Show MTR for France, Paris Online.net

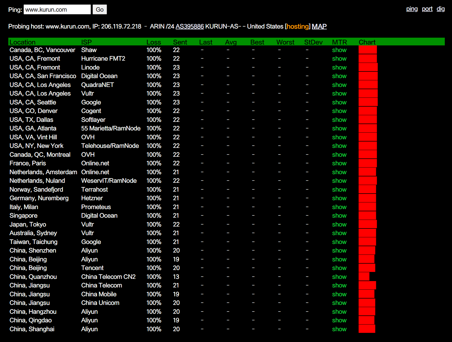(x=339, y=163)
